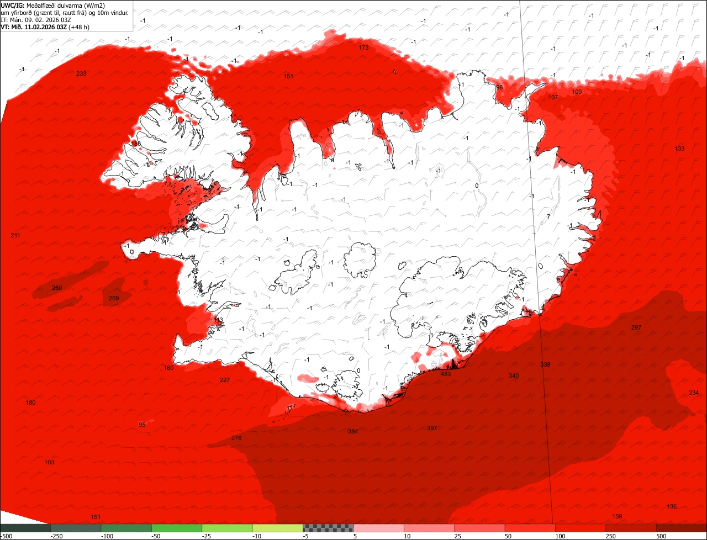Viewport: 707px width, 540px height.
Task: Select the legend tick label -25
Action: (x=207, y=536)
